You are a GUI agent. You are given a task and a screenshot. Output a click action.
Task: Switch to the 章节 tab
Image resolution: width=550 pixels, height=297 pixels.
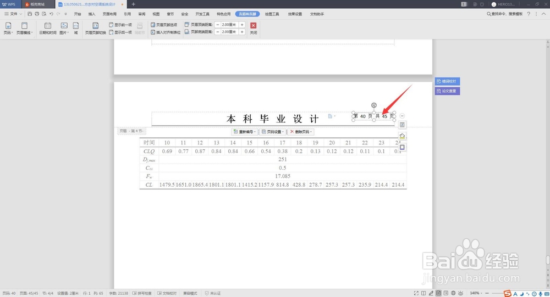[x=170, y=14]
